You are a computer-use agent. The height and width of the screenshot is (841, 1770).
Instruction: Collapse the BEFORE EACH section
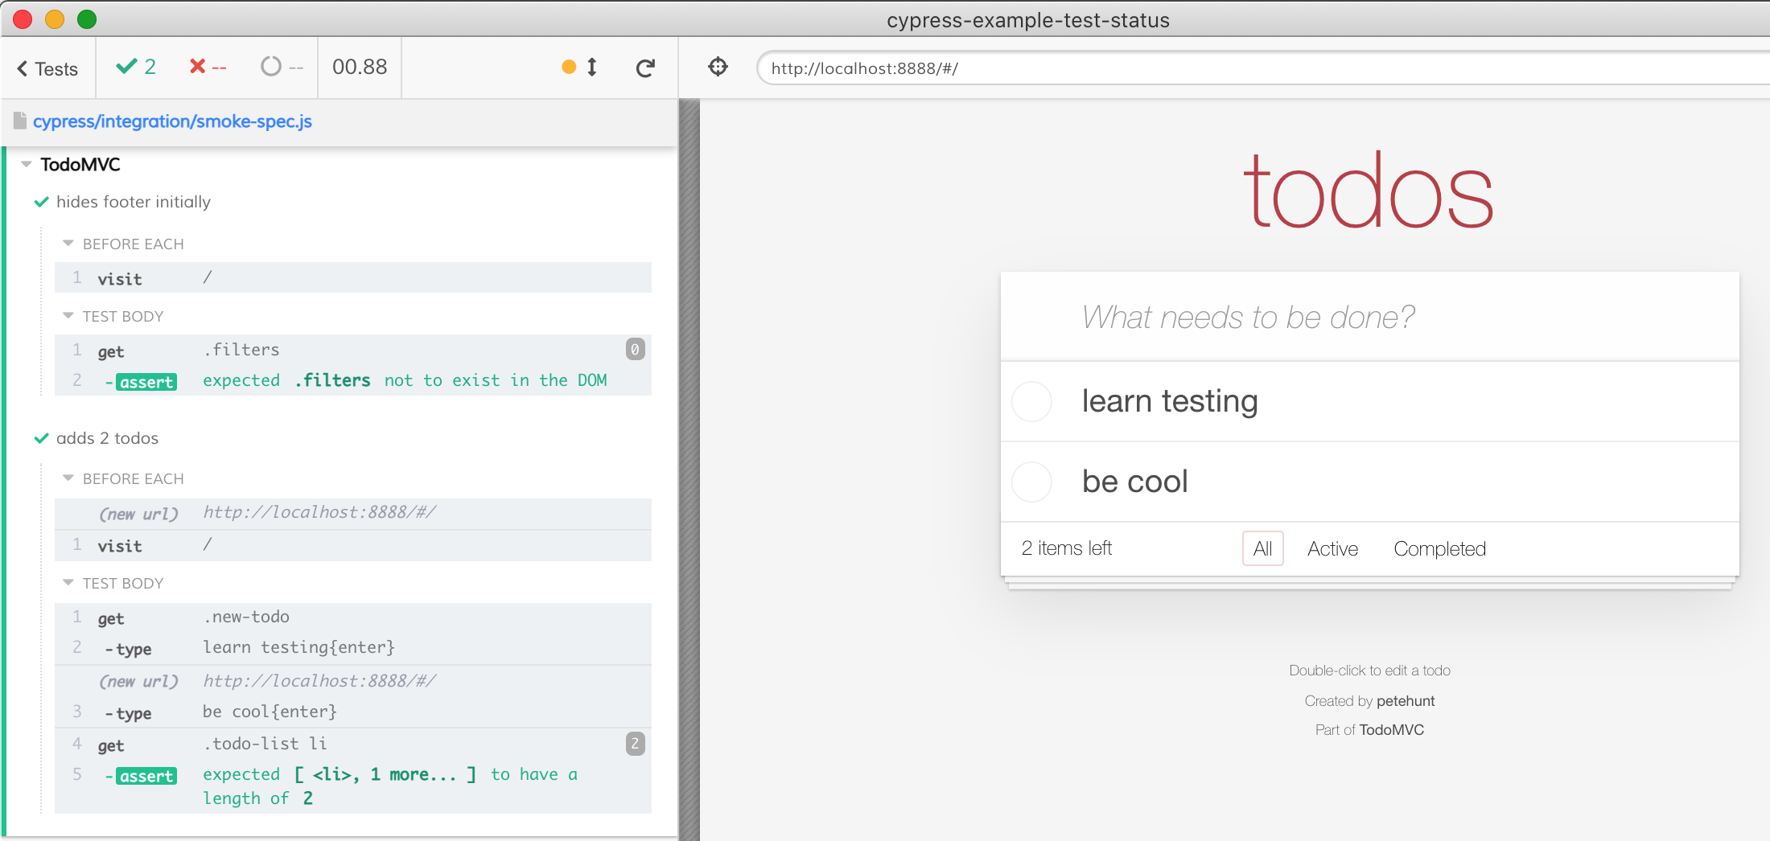(x=68, y=244)
